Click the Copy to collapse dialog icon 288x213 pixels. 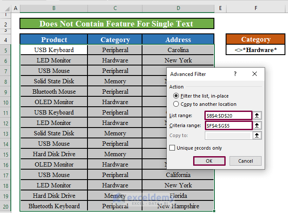[257, 135]
